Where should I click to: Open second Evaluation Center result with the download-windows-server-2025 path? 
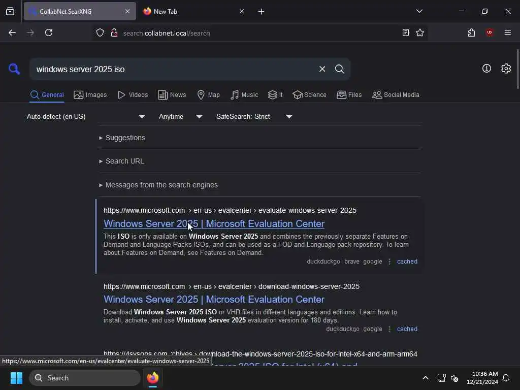(x=214, y=300)
